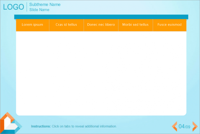Screen dimensions: 200x134
Task: Click the teal bar above the tabs
Action: (101, 17)
